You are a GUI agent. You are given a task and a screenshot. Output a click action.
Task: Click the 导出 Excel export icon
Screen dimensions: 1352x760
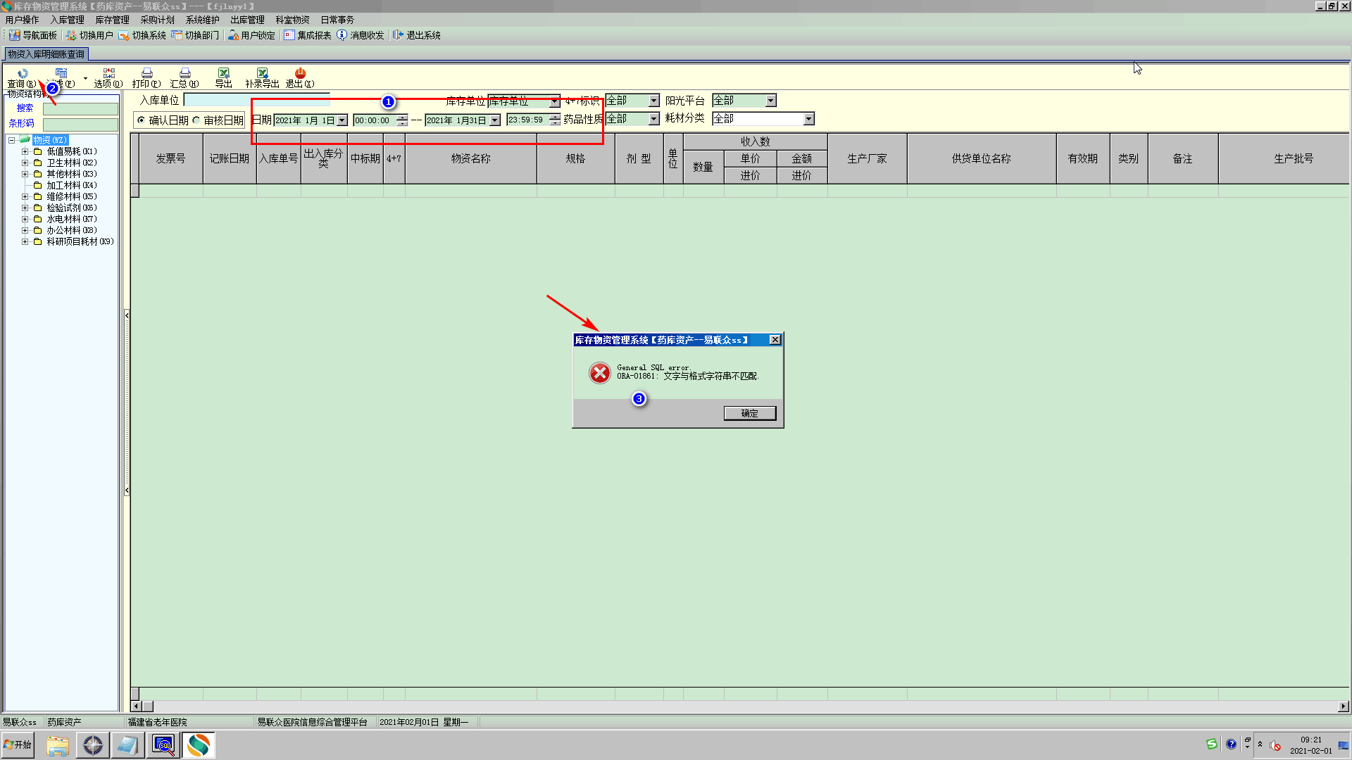click(223, 74)
